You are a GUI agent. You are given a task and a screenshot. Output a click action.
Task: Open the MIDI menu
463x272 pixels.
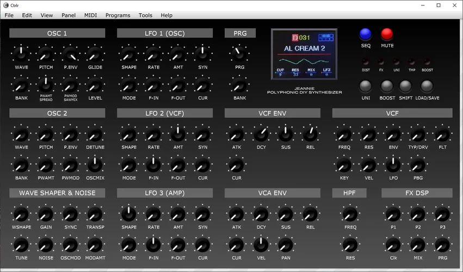[90, 15]
